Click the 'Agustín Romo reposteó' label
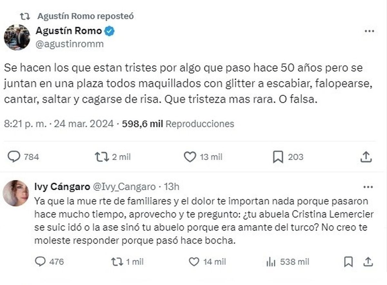387x285 pixels. click(85, 16)
